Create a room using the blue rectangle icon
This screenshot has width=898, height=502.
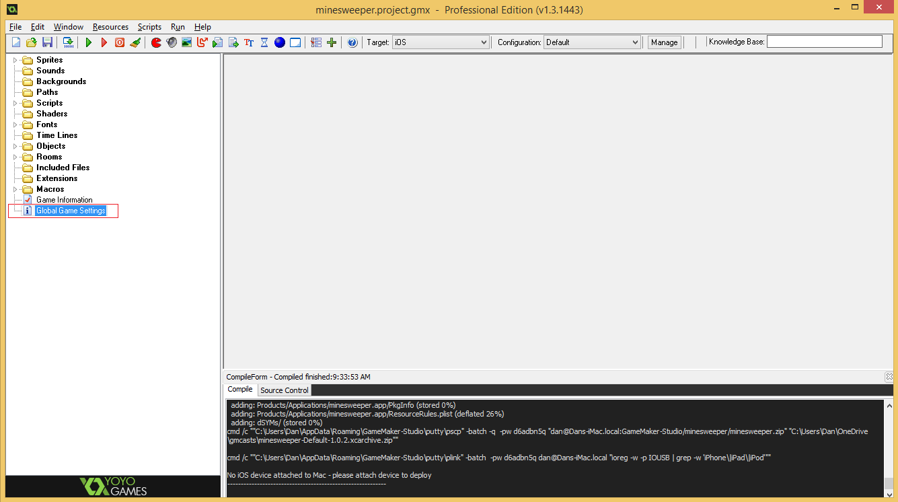pos(295,42)
